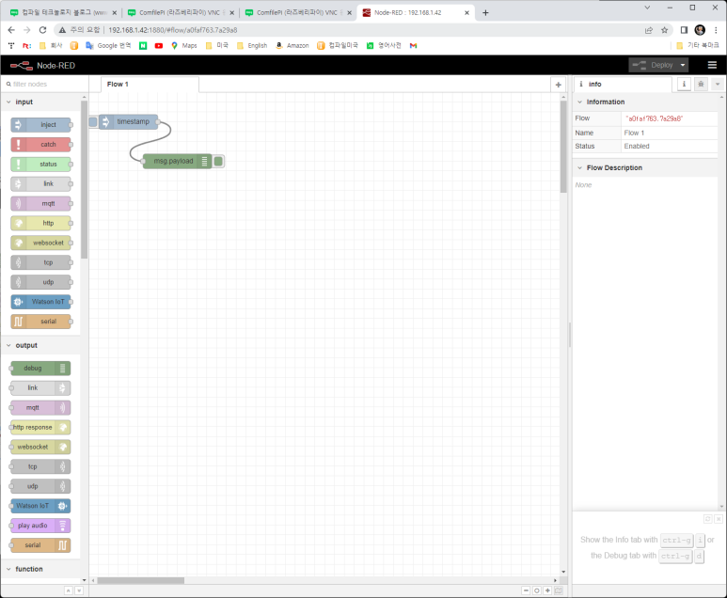The height and width of the screenshot is (598, 727).
Task: Select the Watson IoT input node
Action: coord(40,302)
